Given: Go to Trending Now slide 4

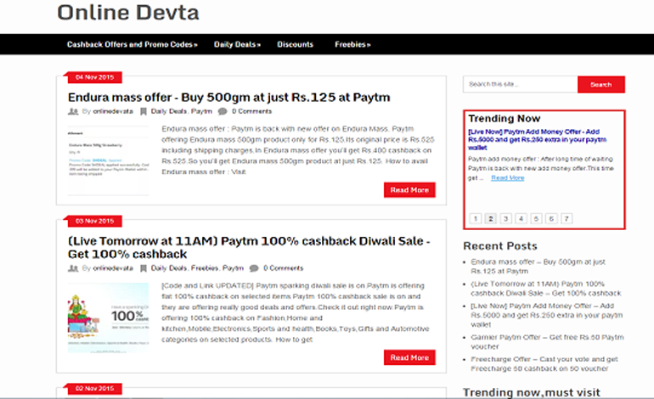Looking at the screenshot, I should click(x=521, y=218).
